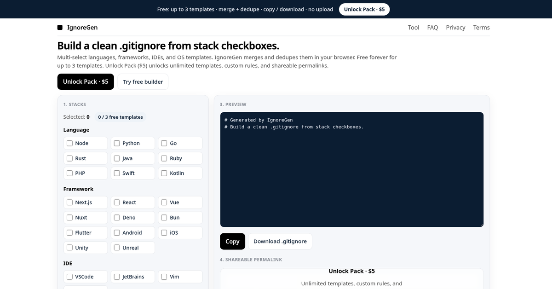Screen dimensions: 552x289
Task: Click the "4. SHAREABLE PERMALINK" section label
Action: 251,260
